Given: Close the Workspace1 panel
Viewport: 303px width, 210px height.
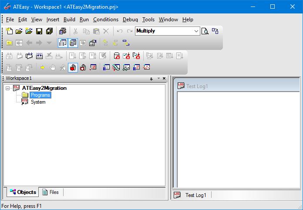Looking at the screenshot, I should pyautogui.click(x=164, y=78).
